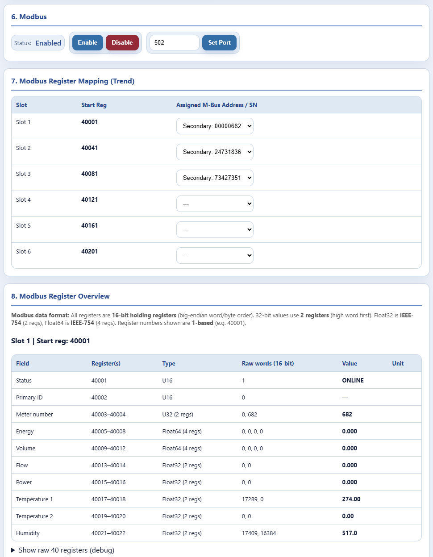Open the Slot 4 address dropdown
Image resolution: width=433 pixels, height=557 pixels.
[x=215, y=204]
